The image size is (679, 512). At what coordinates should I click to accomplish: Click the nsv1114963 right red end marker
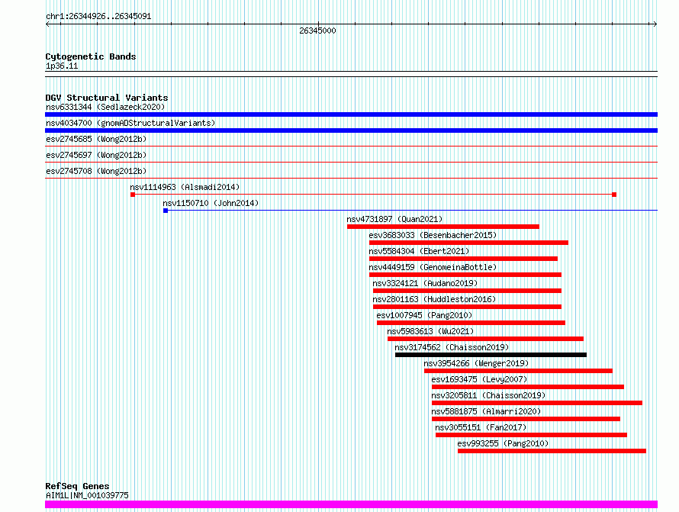(x=614, y=195)
